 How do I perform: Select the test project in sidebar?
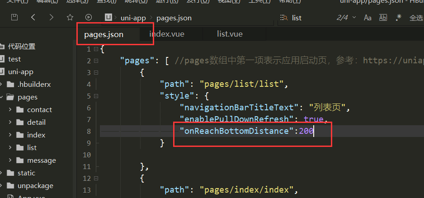coord(14,59)
